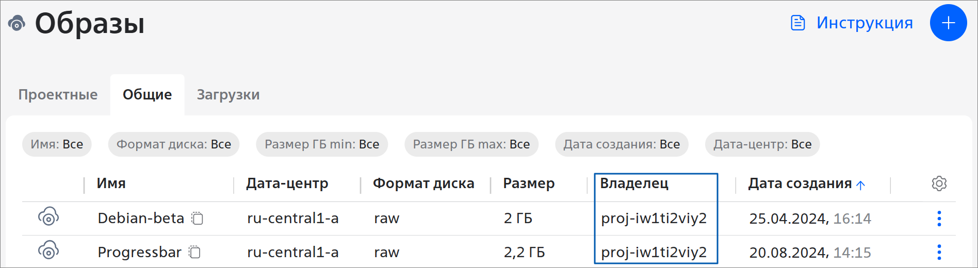Select the Общие tab
The height and width of the screenshot is (268, 978).
point(147,95)
